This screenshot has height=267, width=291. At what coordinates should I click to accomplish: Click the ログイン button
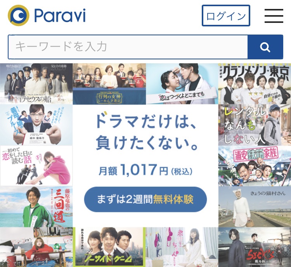click(x=226, y=16)
